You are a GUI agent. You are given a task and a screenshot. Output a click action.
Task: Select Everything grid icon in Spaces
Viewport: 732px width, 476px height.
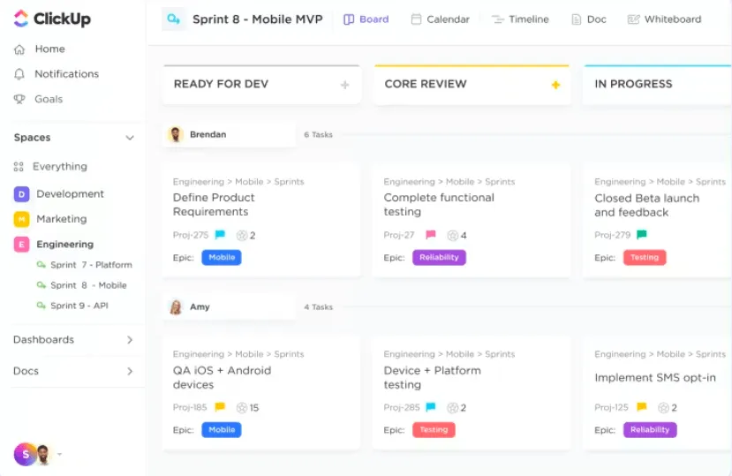19,167
